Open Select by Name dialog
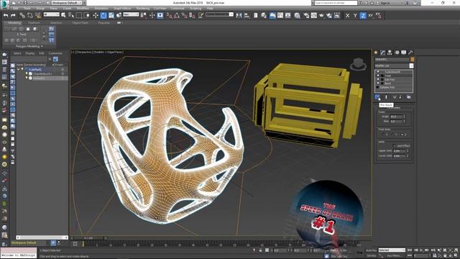 click(71, 15)
